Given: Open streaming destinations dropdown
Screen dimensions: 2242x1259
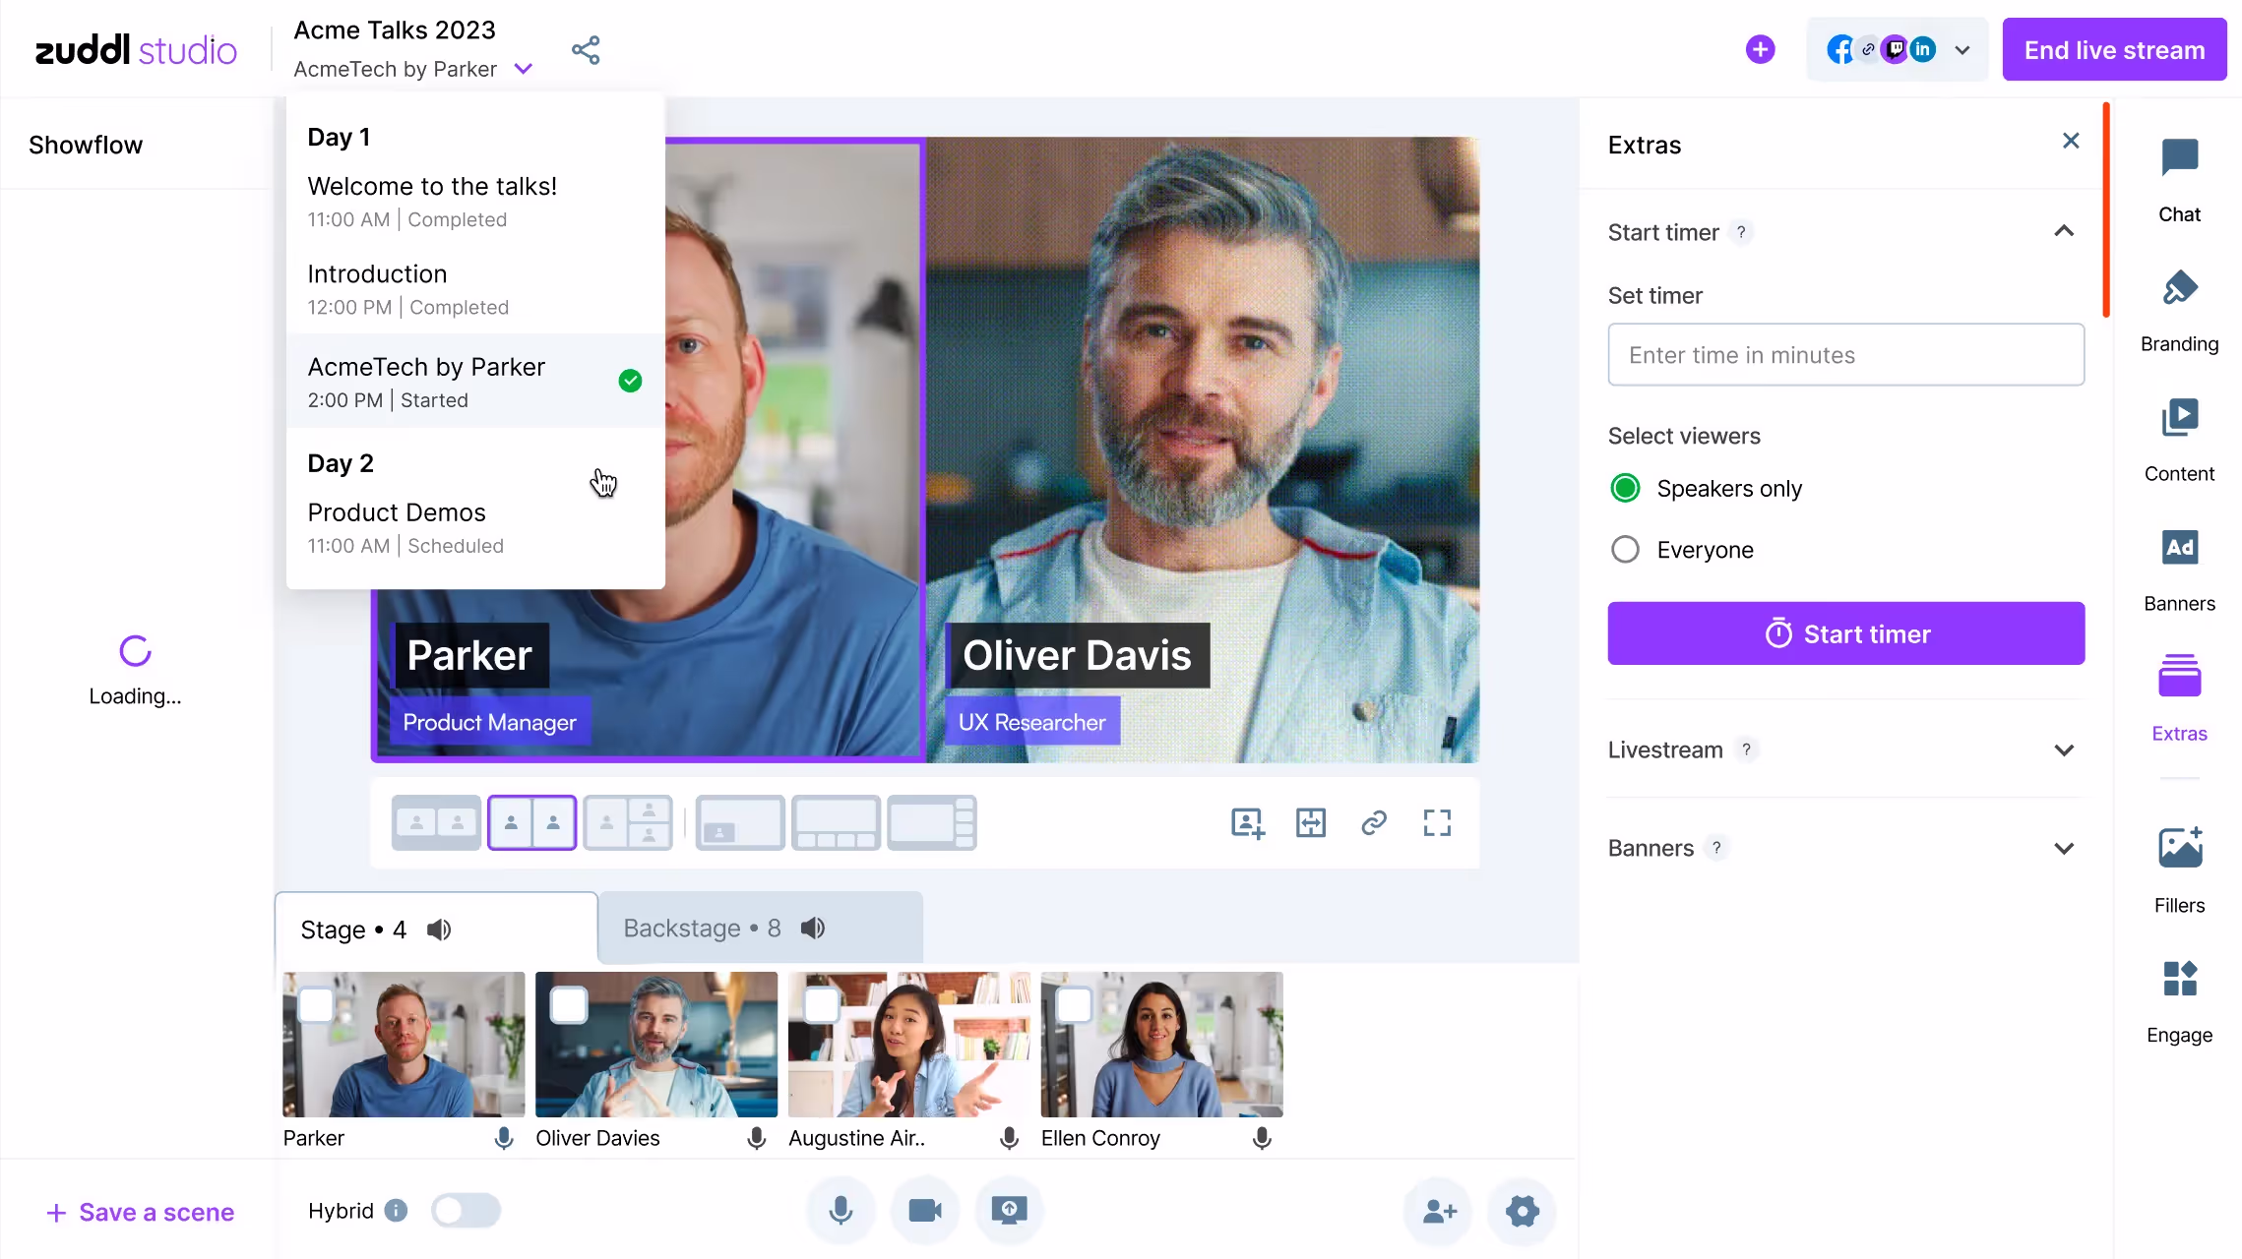Looking at the screenshot, I should (1962, 50).
